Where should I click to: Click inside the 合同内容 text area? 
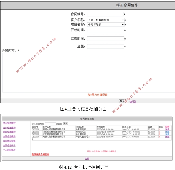[89, 73]
